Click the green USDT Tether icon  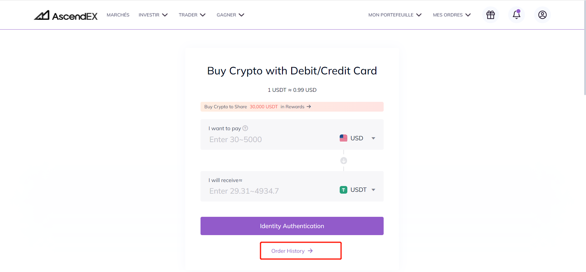(x=343, y=190)
